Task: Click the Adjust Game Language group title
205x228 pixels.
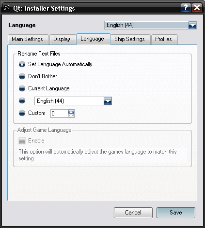Action: click(44, 130)
